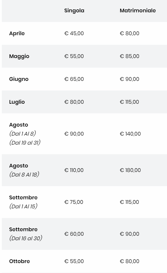This screenshot has width=167, height=273.
Task: Click the € 180,00 peak August price
Action: (130, 170)
